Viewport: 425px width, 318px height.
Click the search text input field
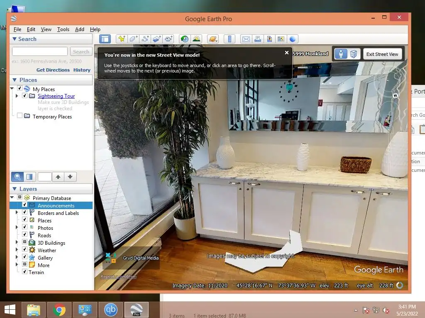click(x=40, y=51)
